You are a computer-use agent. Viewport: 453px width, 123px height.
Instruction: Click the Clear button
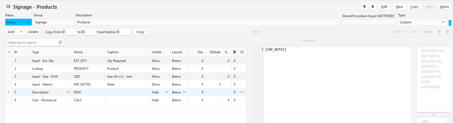point(398,32)
